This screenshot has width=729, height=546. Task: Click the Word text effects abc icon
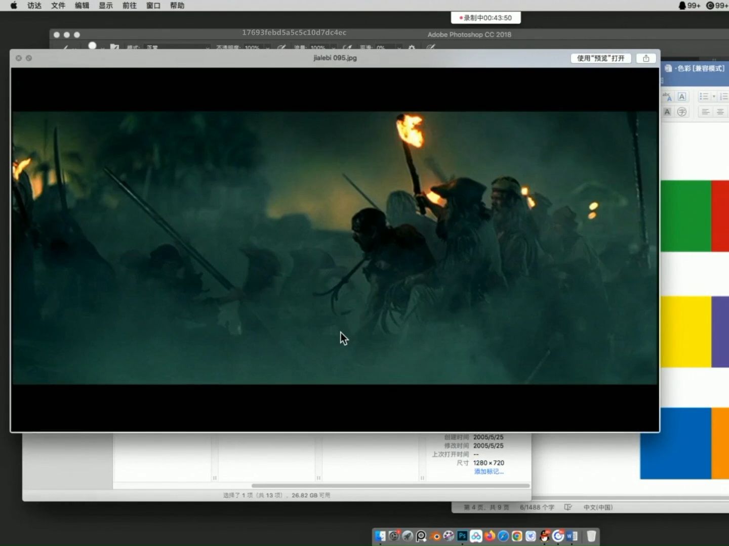pyautogui.click(x=667, y=97)
